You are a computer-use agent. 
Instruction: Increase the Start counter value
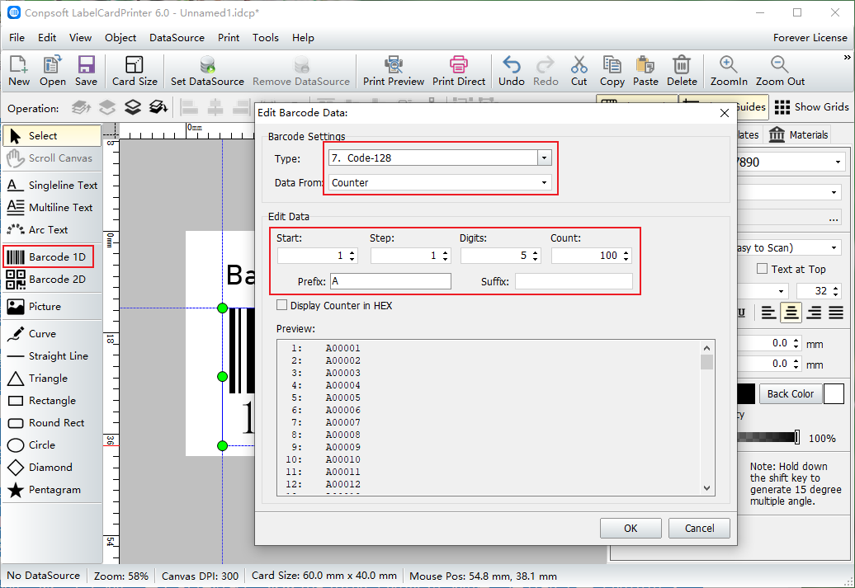tap(352, 252)
